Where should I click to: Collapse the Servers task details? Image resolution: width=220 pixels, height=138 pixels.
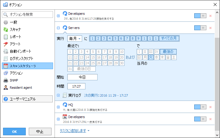(58, 28)
